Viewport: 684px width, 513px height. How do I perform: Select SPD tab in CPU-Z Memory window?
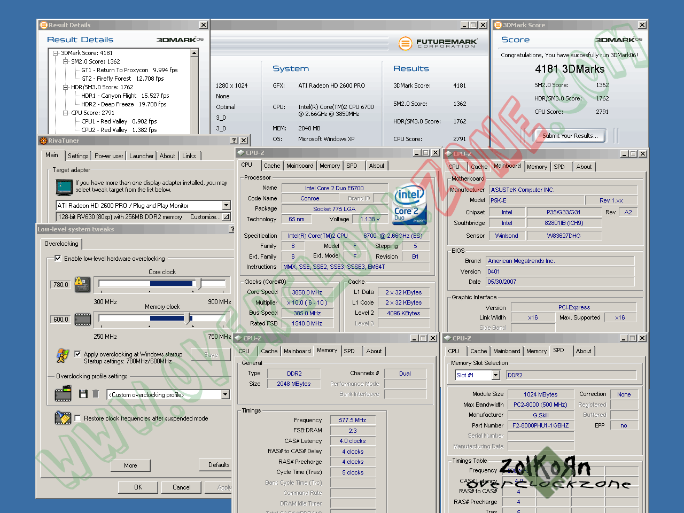pyautogui.click(x=349, y=351)
